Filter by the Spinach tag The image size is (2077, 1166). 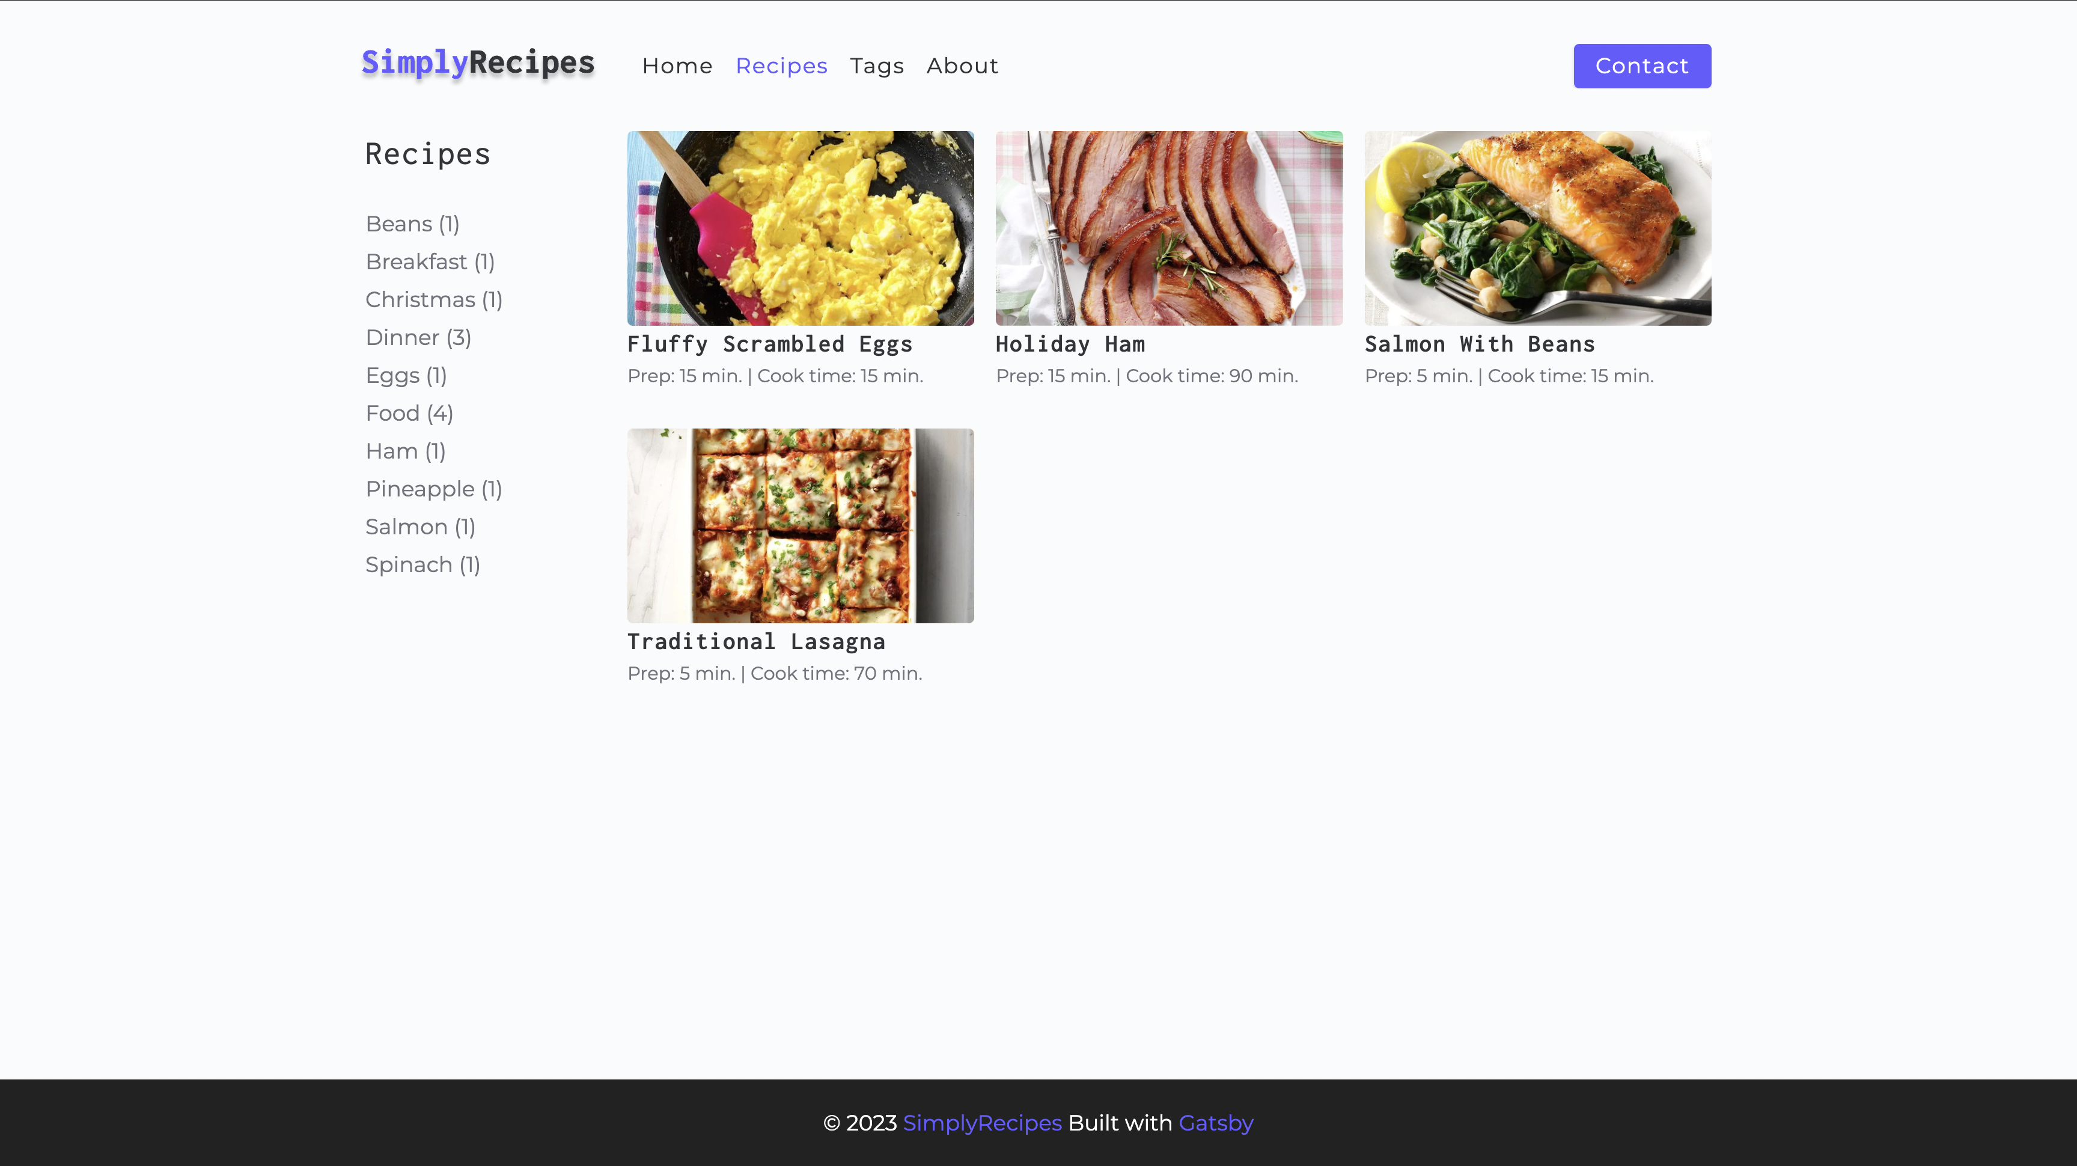coord(422,564)
